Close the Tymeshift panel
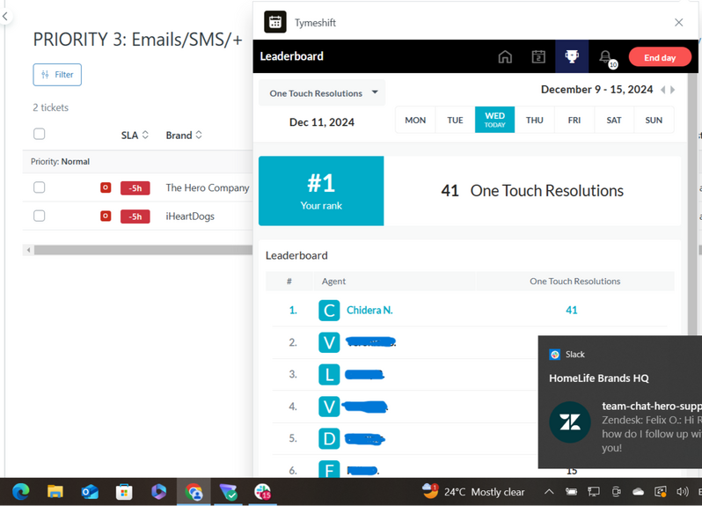 tap(679, 22)
